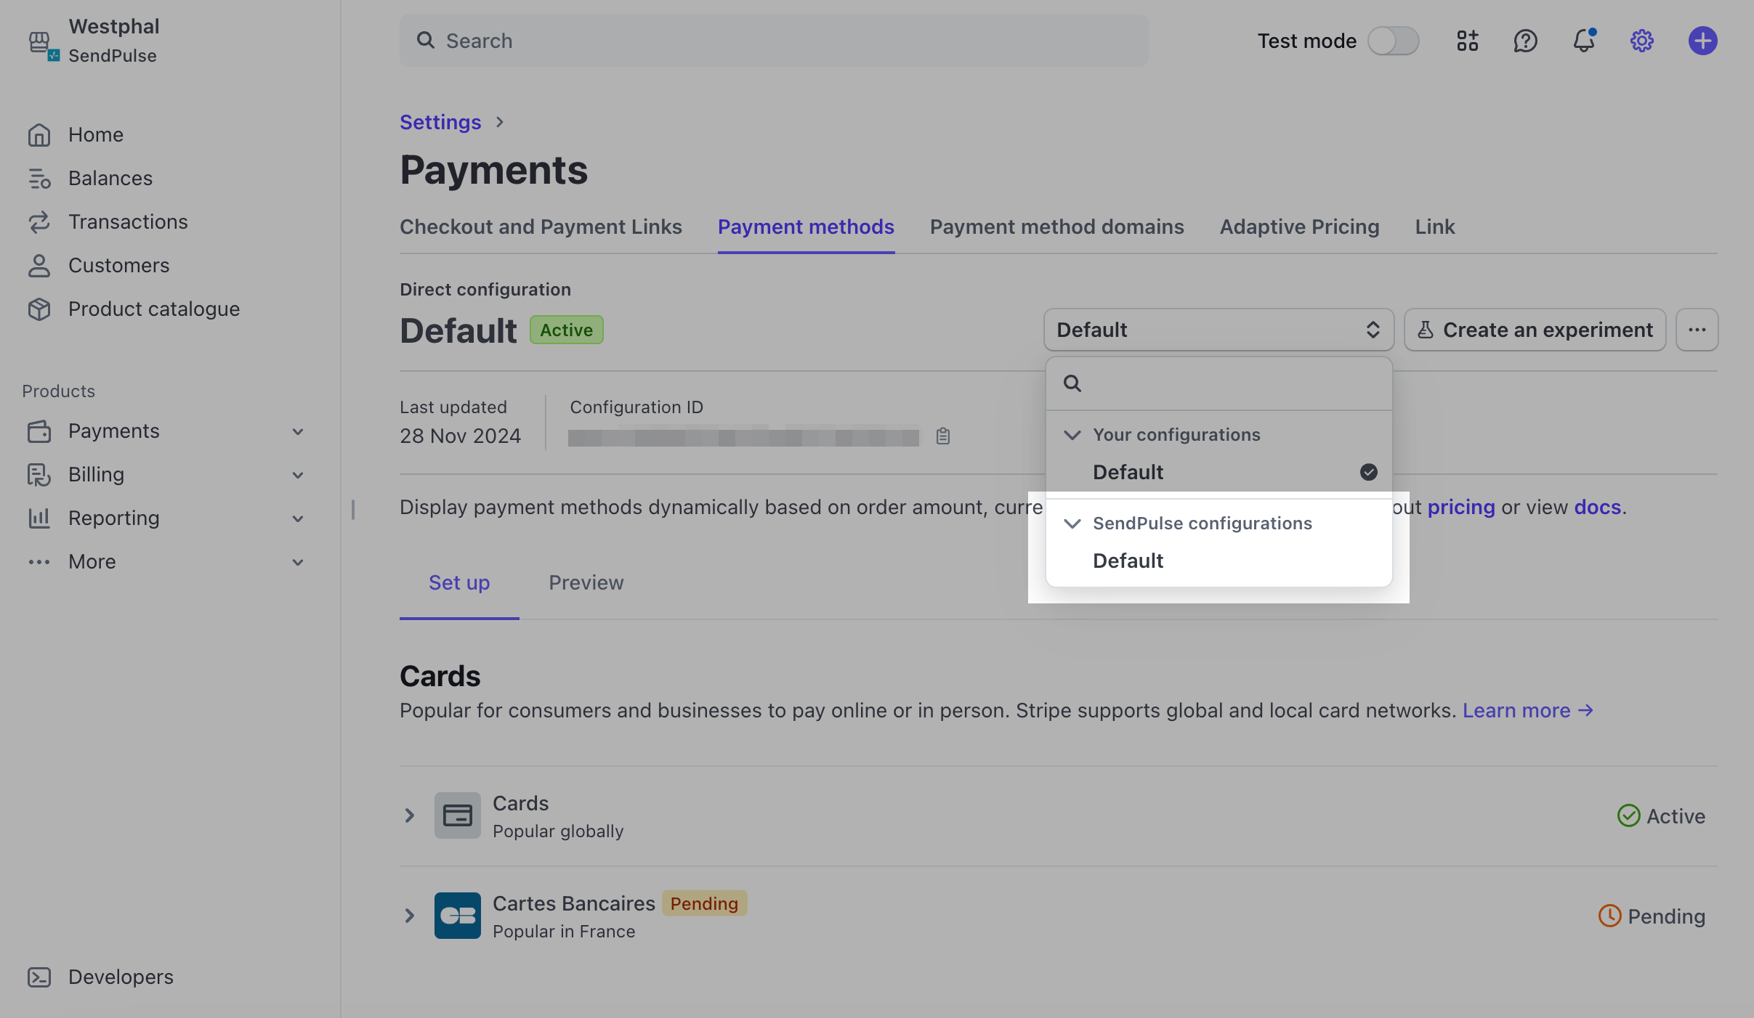Switch to the Preview tab
The height and width of the screenshot is (1018, 1754).
[x=586, y=582]
